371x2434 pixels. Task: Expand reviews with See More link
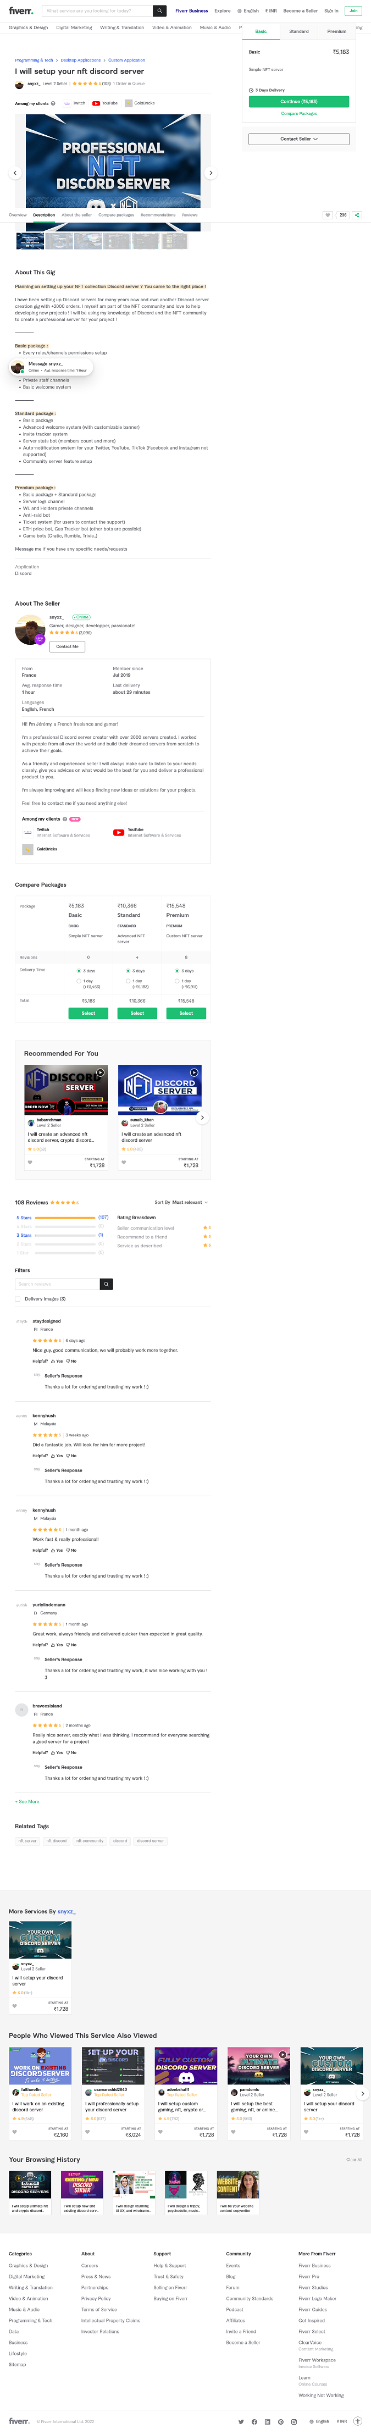pyautogui.click(x=27, y=1802)
